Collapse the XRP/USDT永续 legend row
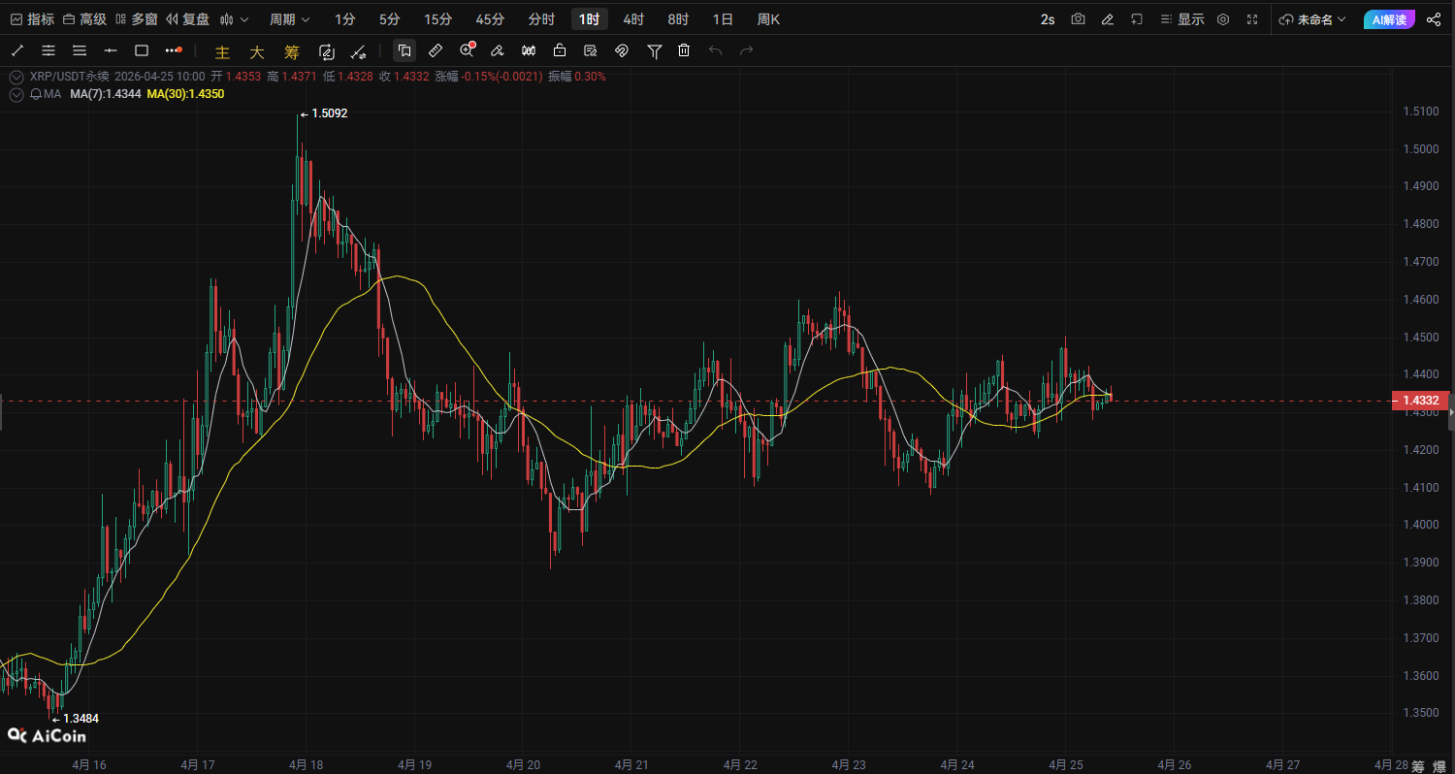This screenshot has height=774, width=1455. (x=16, y=76)
